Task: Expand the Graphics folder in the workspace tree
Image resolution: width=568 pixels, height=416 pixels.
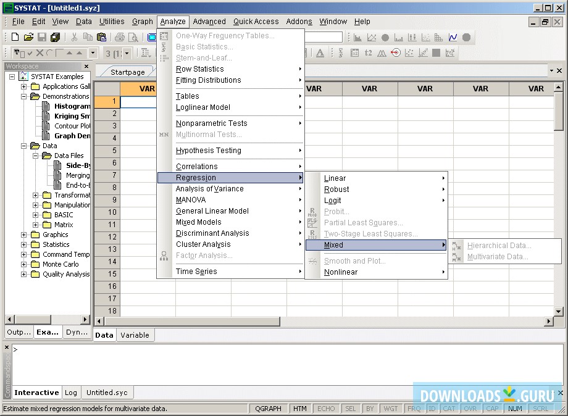Action: coord(24,235)
